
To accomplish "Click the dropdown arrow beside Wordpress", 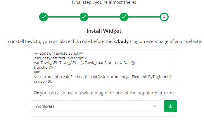I will (x=155, y=106).
